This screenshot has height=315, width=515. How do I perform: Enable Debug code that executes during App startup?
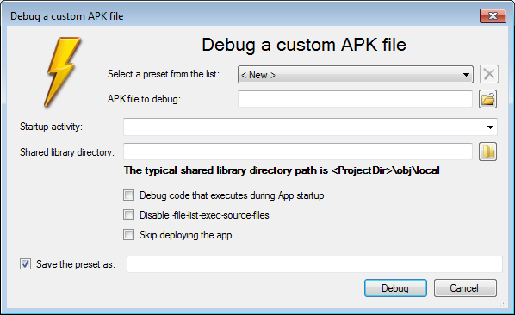click(x=129, y=195)
